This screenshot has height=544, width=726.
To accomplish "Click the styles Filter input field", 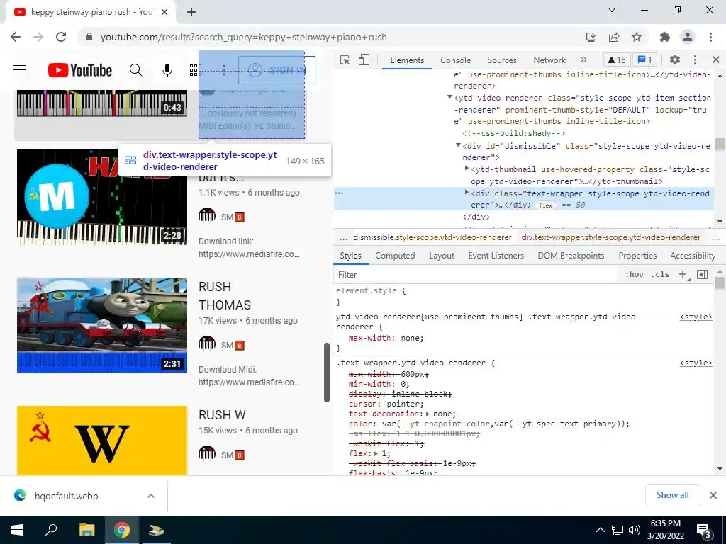I will [x=477, y=275].
